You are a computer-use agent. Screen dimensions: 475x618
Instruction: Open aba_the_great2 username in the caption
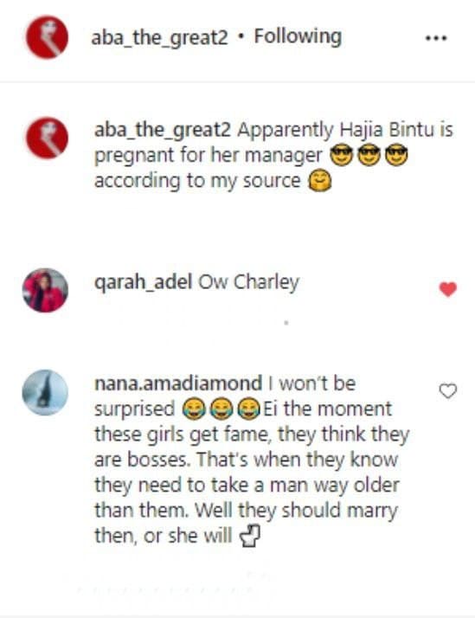click(x=163, y=130)
